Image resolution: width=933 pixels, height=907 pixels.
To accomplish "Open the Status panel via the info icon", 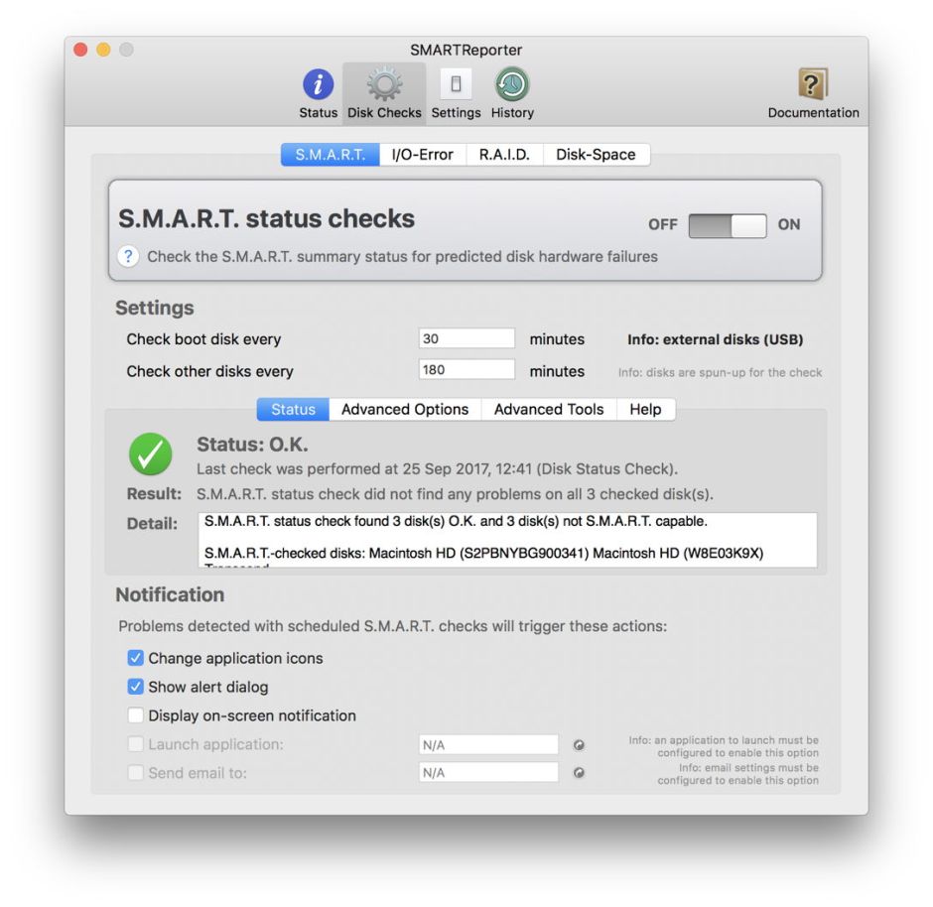I will pyautogui.click(x=318, y=84).
